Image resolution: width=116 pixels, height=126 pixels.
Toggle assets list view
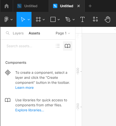[x=58, y=46]
